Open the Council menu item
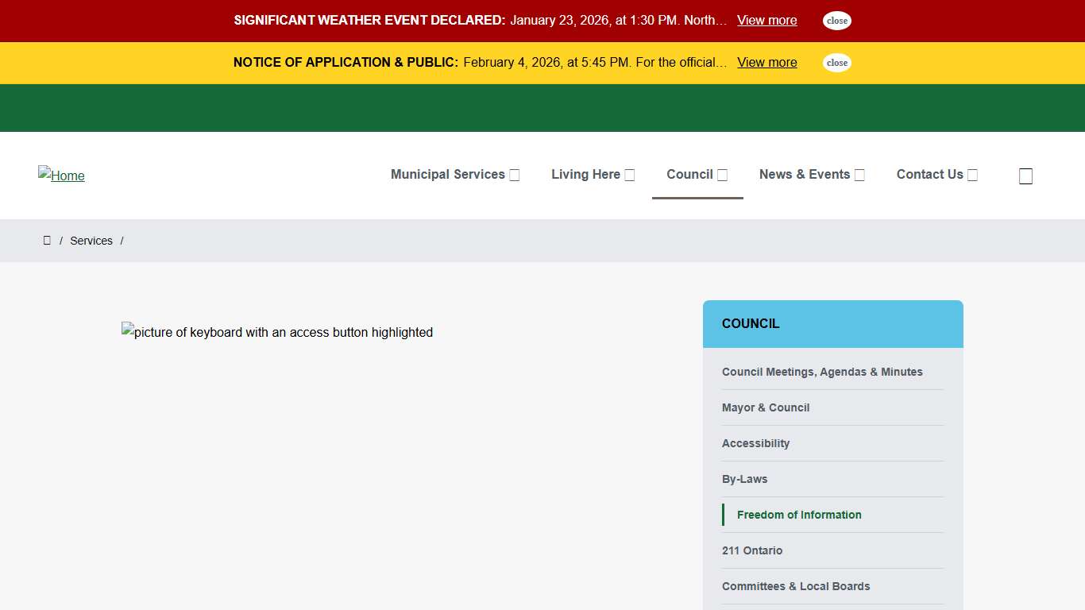Screen dimensions: 1085x610 689,175
